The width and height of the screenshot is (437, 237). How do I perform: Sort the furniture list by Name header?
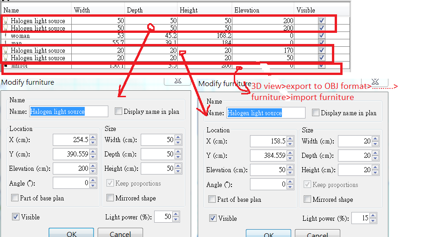coord(36,10)
